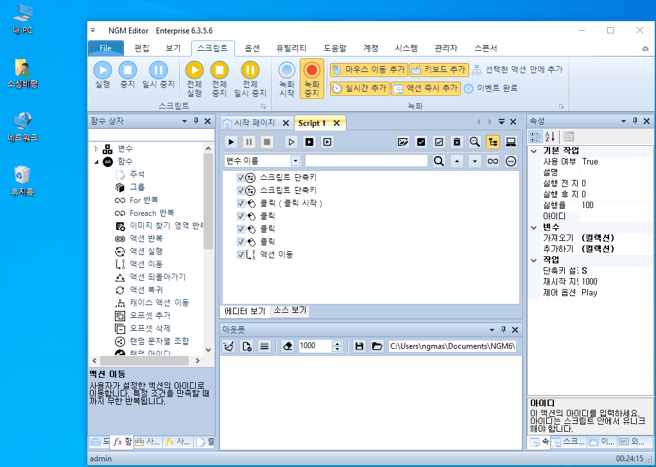The image size is (656, 467).
Task: Click the play icon in script editor toolbar
Action: pos(231,142)
